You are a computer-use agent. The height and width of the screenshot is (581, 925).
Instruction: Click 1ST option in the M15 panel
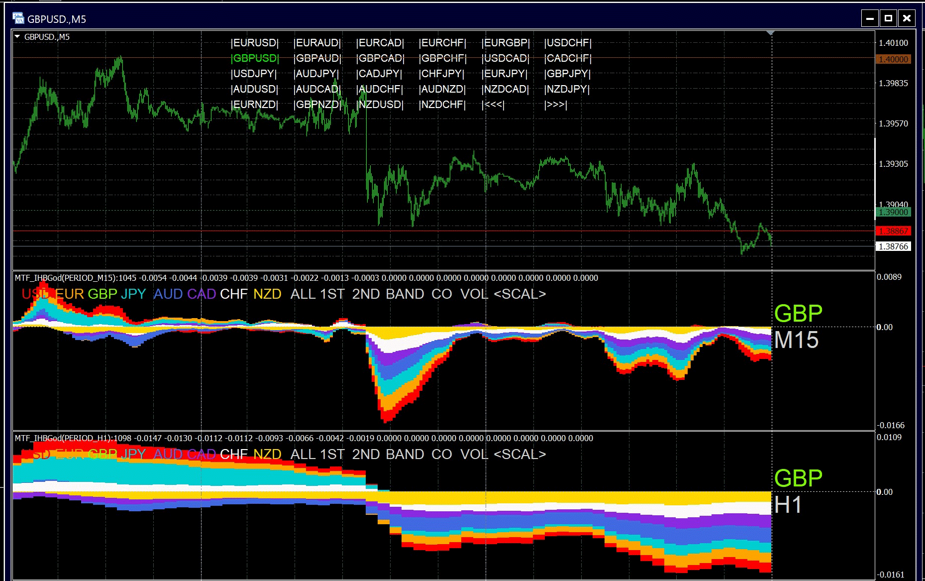pos(332,294)
